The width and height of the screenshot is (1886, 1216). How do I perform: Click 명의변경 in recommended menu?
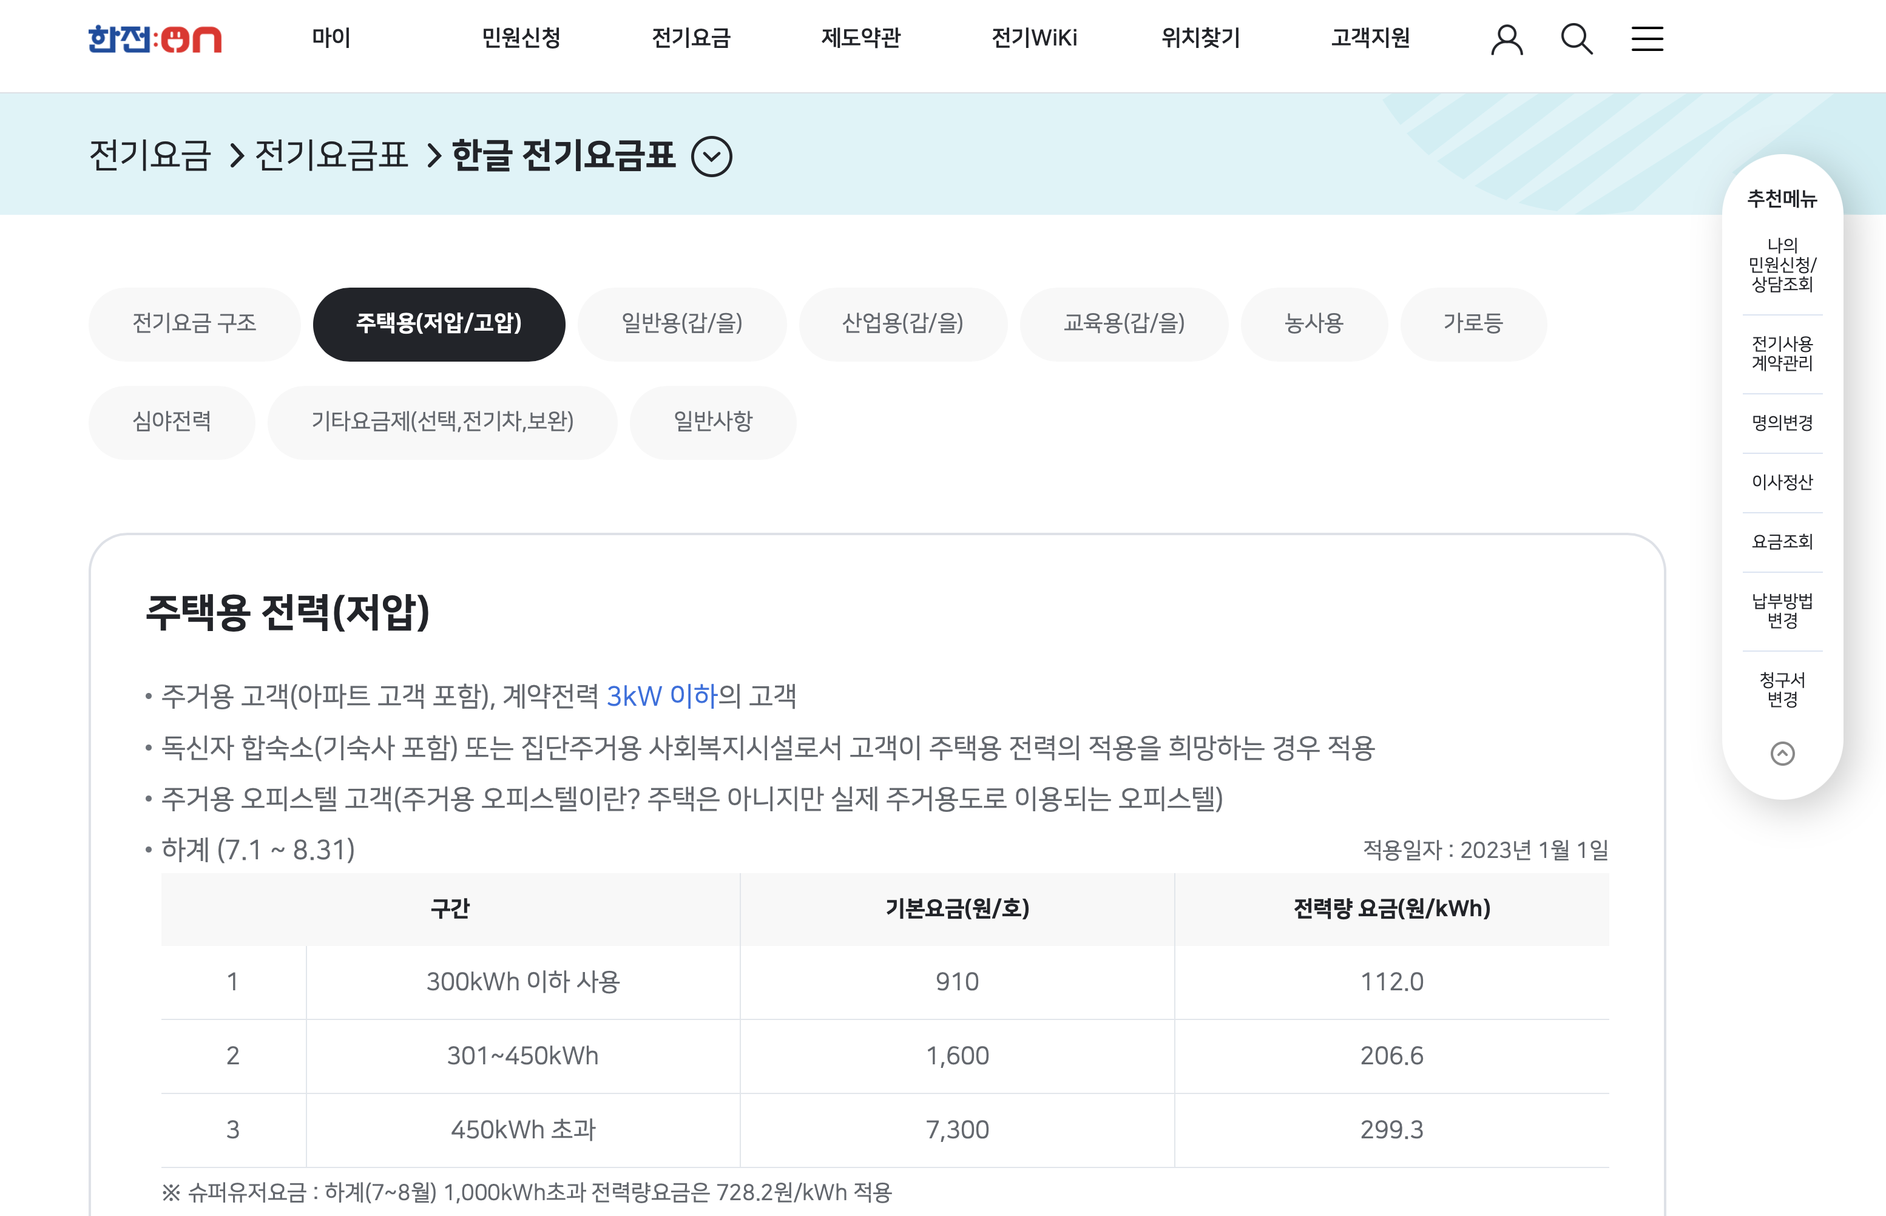(1782, 422)
